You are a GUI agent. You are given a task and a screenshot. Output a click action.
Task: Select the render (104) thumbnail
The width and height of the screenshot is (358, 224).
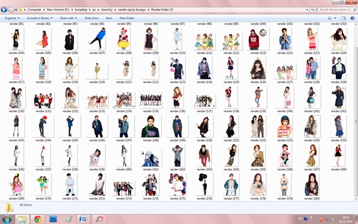pos(16,39)
